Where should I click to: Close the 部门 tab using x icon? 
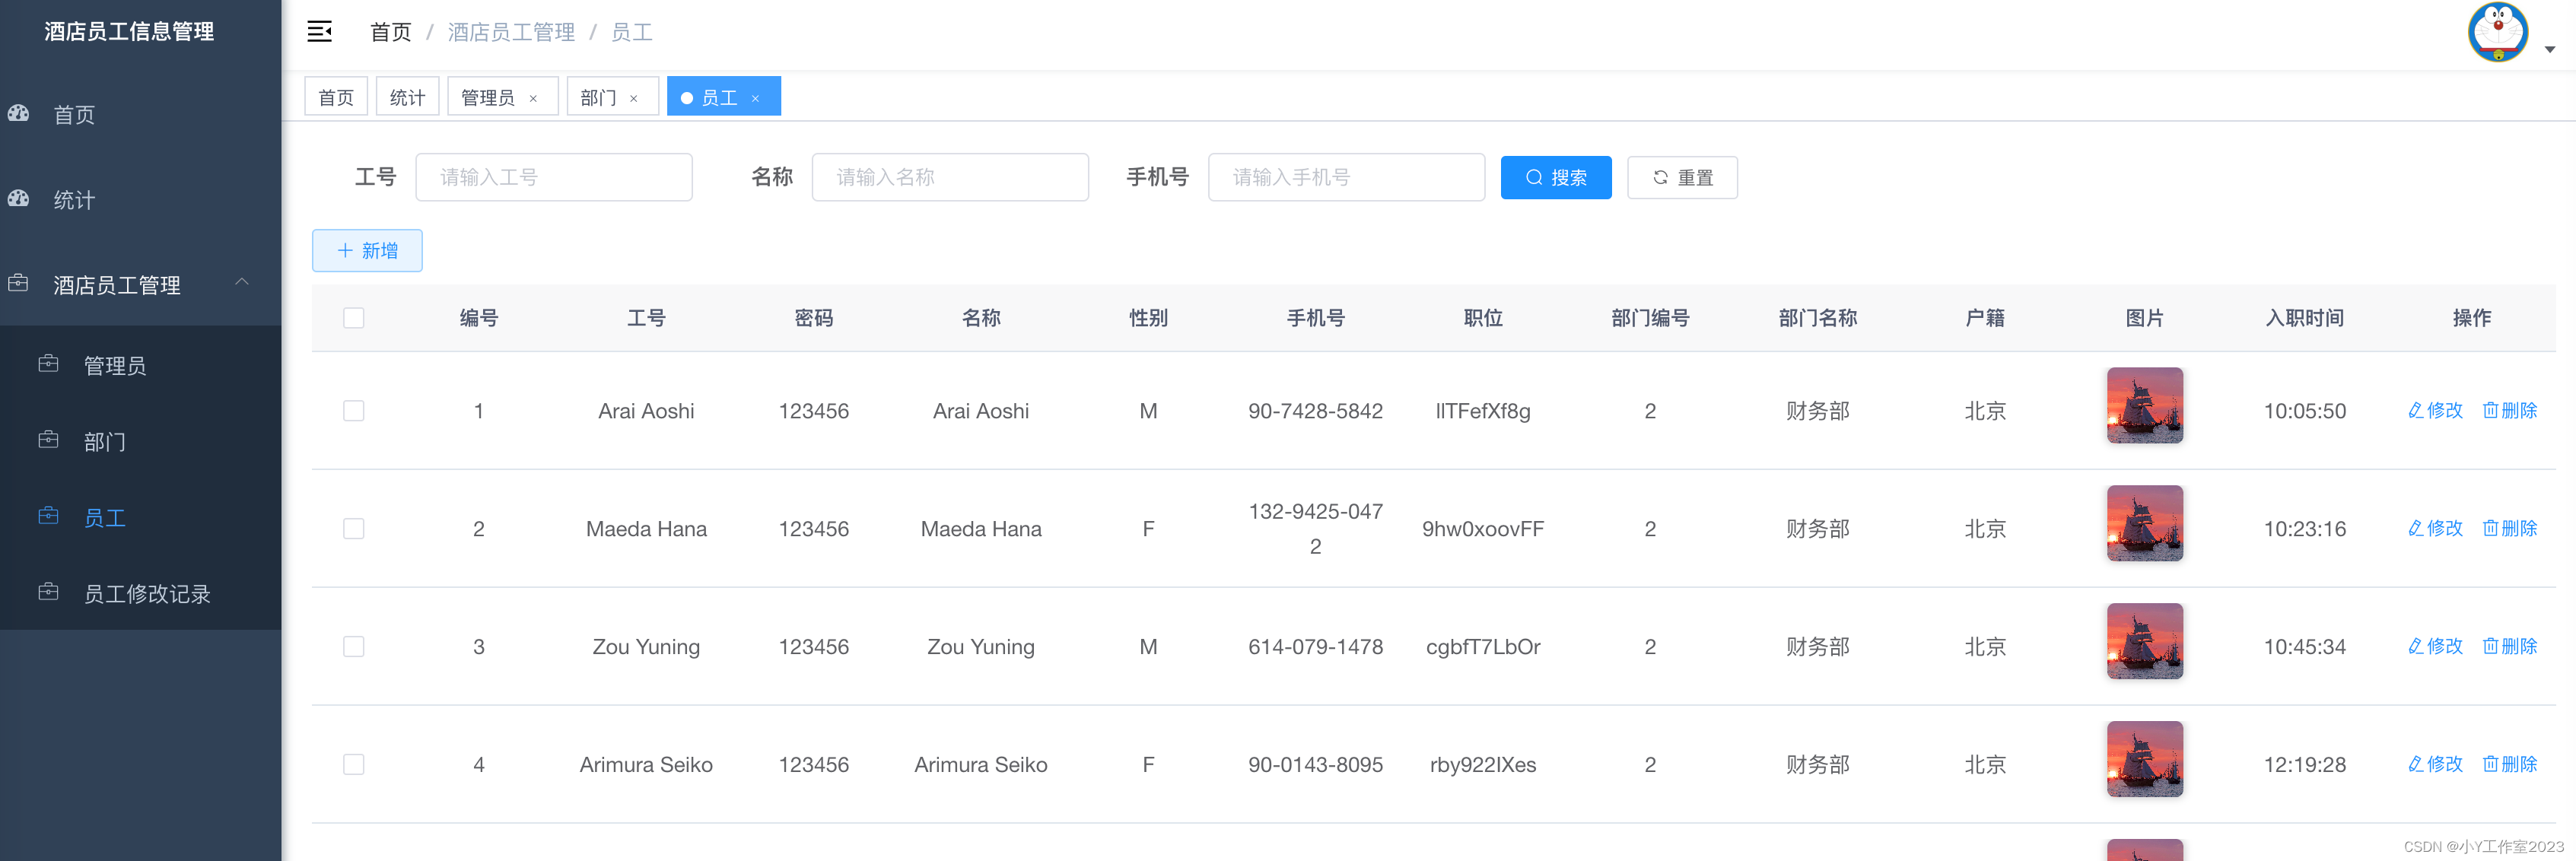pos(633,98)
